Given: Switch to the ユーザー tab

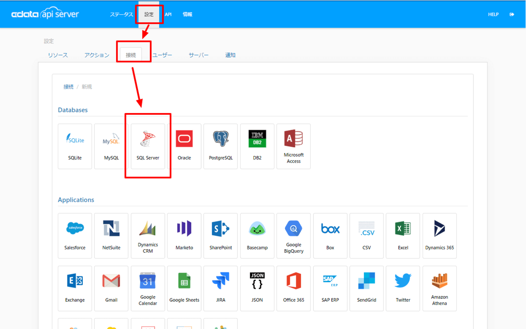Looking at the screenshot, I should point(162,55).
